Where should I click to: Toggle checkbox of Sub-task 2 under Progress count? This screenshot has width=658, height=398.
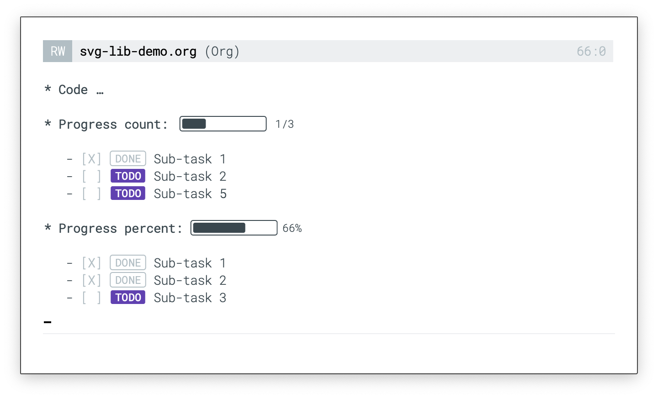pyautogui.click(x=91, y=176)
